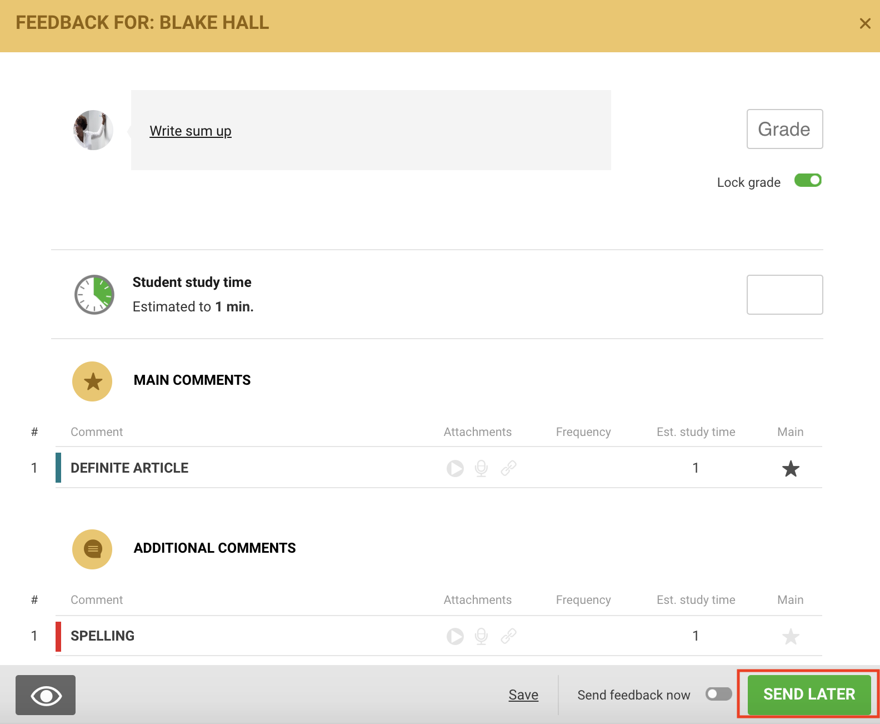
Task: Enable the Send feedback now switch
Action: tap(718, 694)
